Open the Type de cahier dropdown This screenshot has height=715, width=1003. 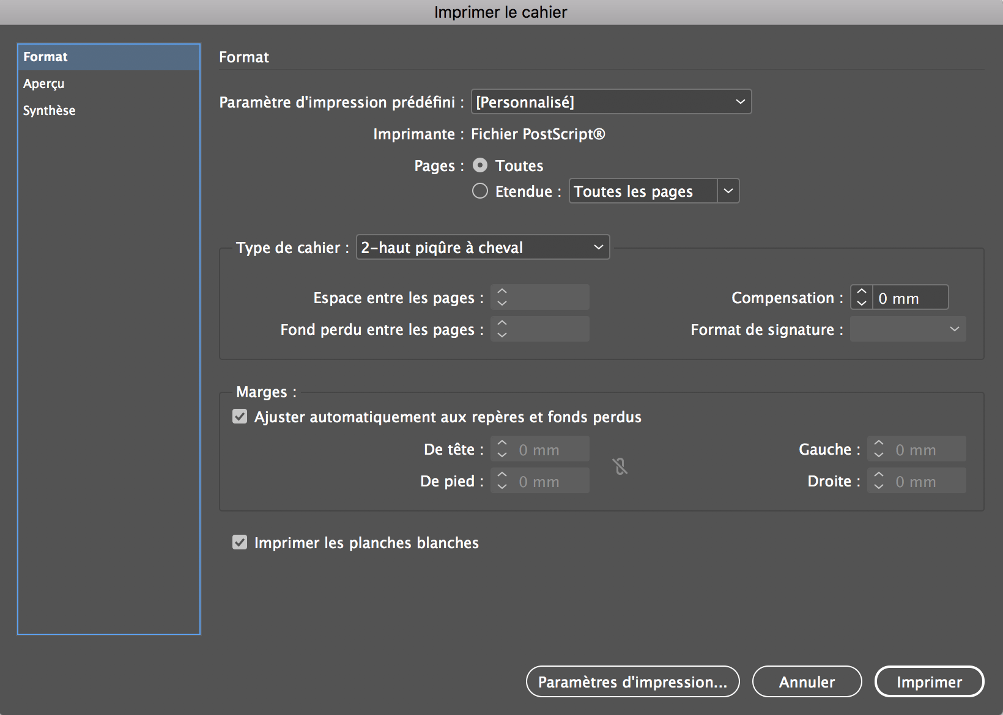click(x=482, y=248)
